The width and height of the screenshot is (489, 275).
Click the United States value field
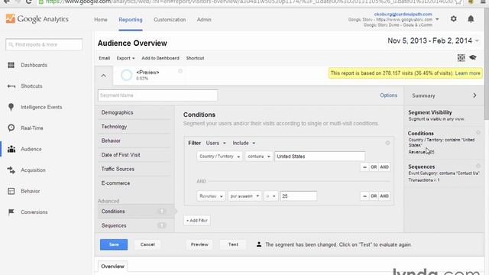(x=319, y=157)
